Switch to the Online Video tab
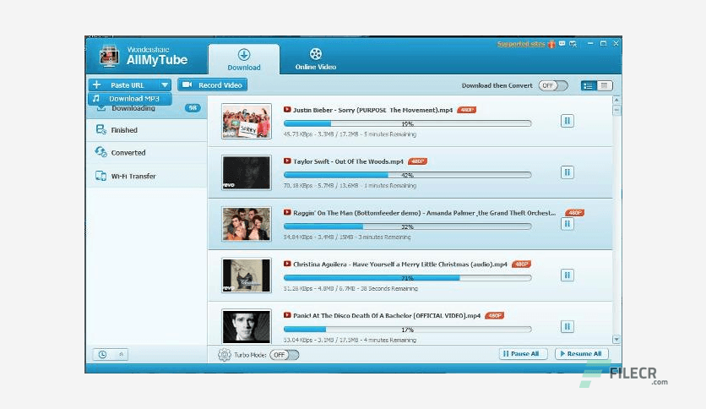This screenshot has width=706, height=409. pyautogui.click(x=316, y=59)
